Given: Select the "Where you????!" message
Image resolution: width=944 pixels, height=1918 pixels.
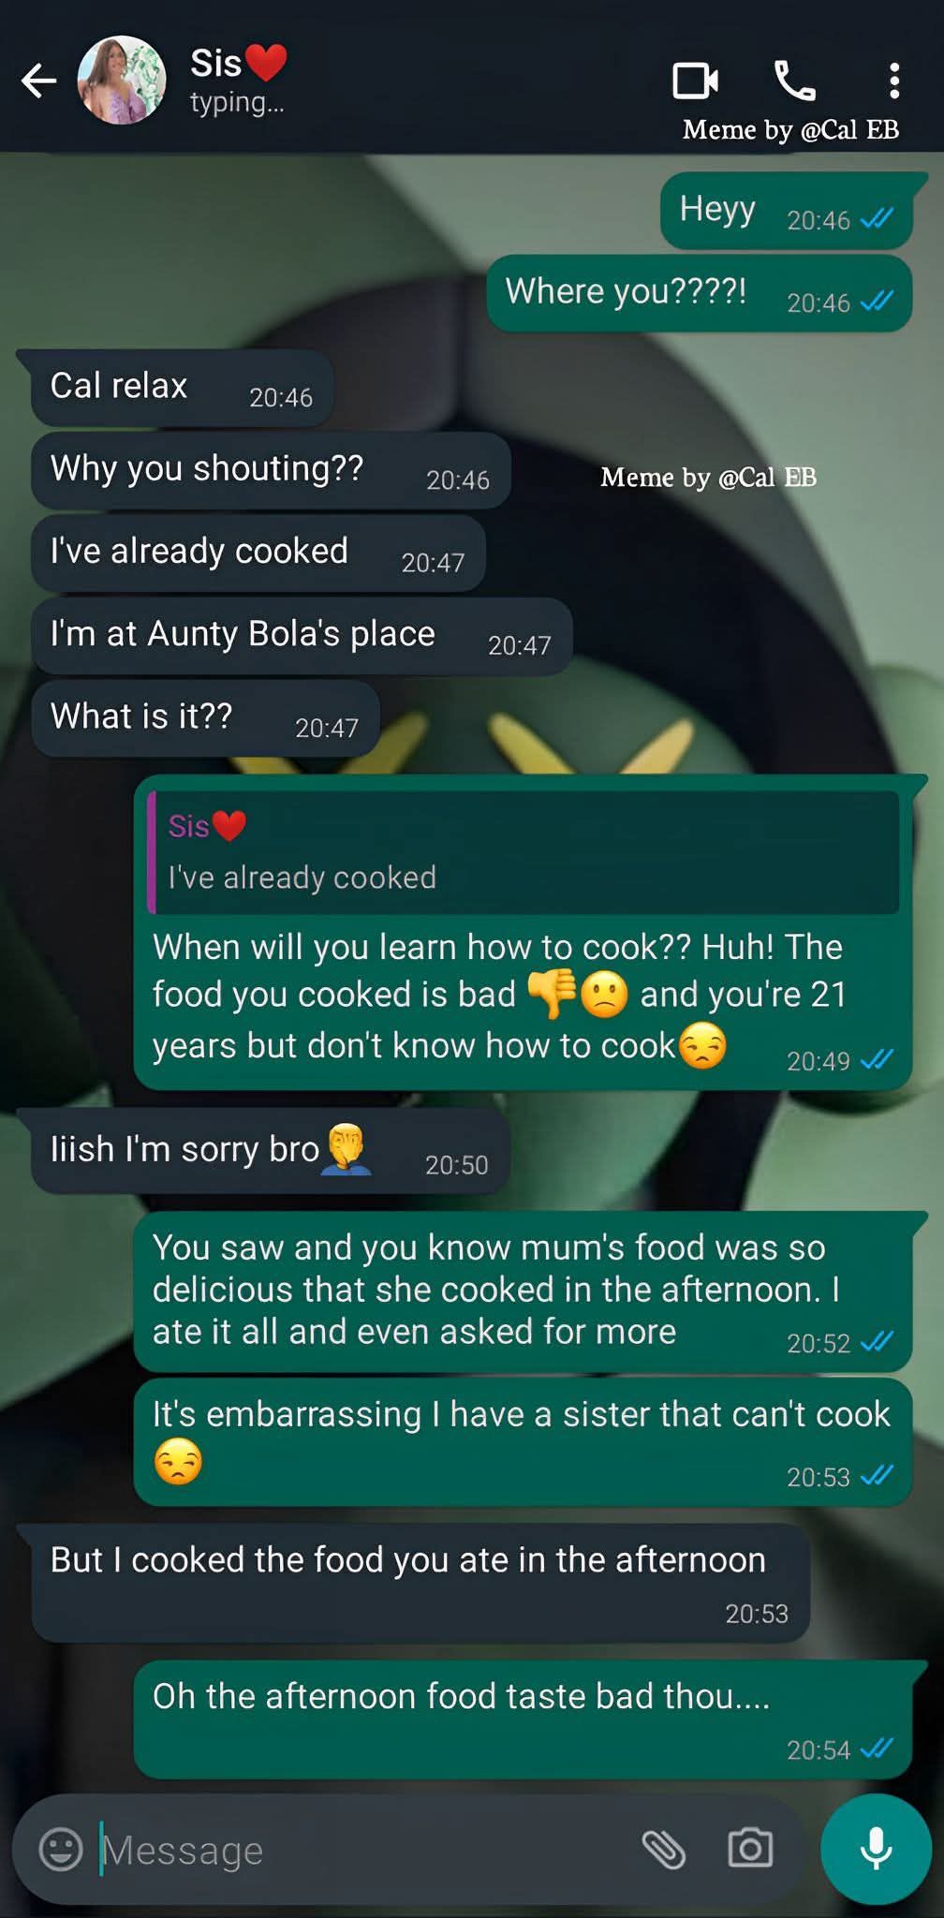Looking at the screenshot, I should coord(700,293).
